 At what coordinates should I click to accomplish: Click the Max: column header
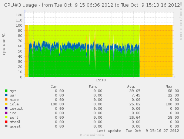[170, 87]
